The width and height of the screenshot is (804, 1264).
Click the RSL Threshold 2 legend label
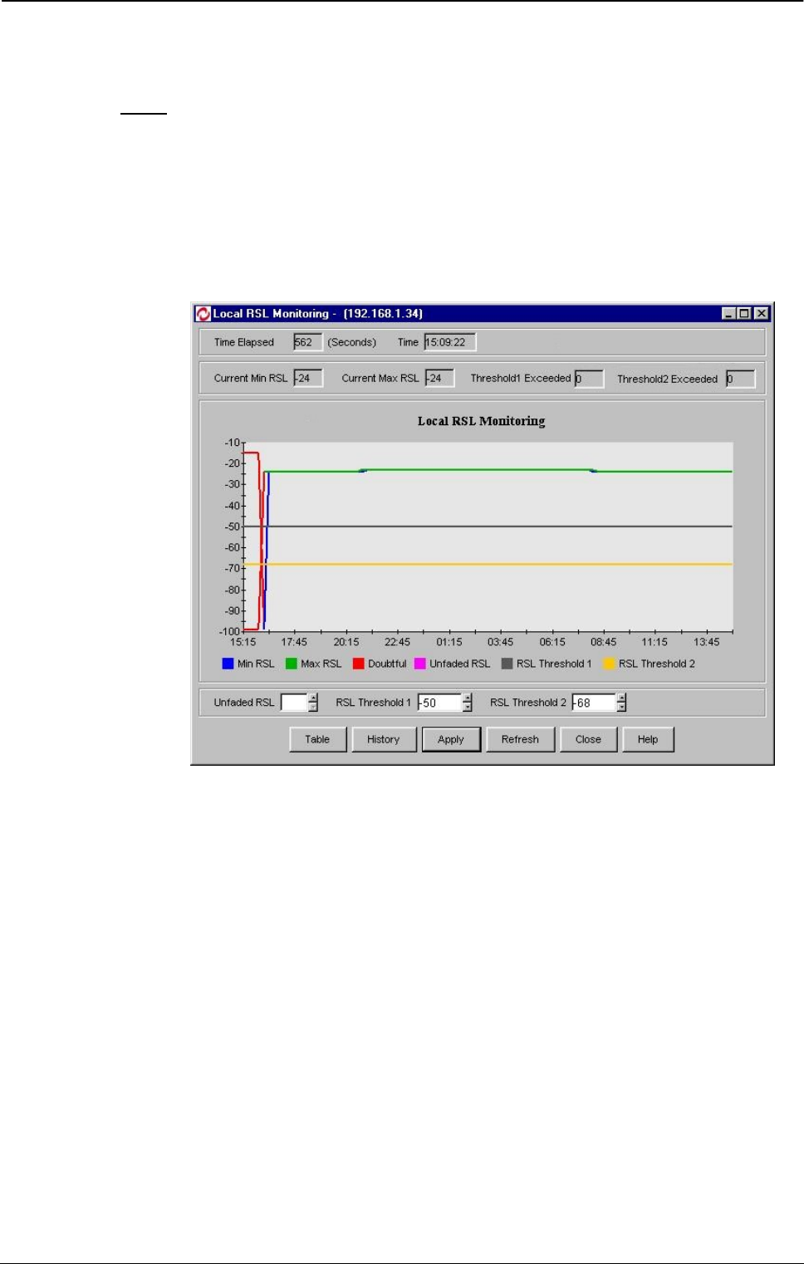pyautogui.click(x=657, y=664)
